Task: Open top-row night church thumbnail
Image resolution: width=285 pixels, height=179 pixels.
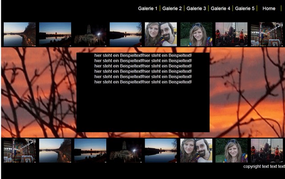Action: point(90,34)
